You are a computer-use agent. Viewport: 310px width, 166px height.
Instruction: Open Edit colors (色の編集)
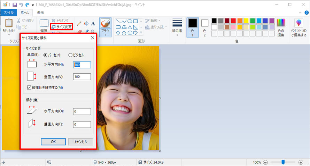pyautogui.click(x=281, y=27)
